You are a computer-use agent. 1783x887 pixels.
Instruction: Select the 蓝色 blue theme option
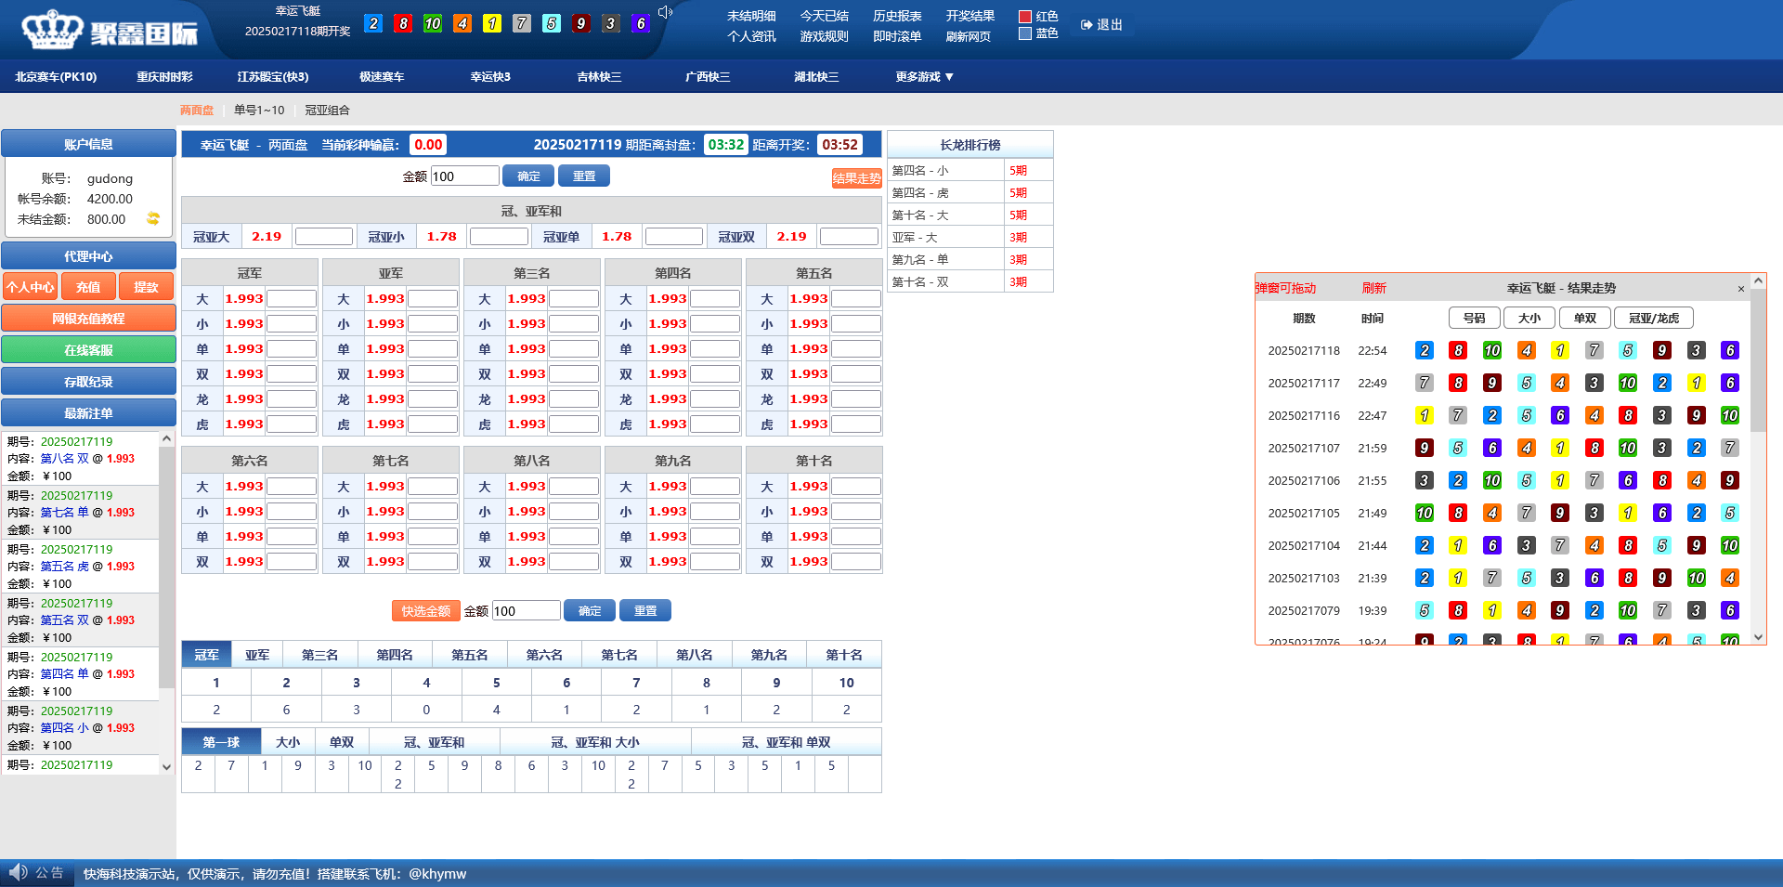1025,33
